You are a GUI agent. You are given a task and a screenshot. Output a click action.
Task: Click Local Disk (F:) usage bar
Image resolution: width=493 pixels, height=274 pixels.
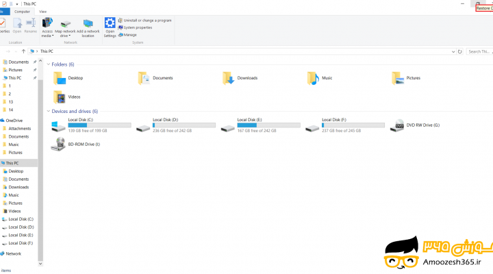point(353,125)
